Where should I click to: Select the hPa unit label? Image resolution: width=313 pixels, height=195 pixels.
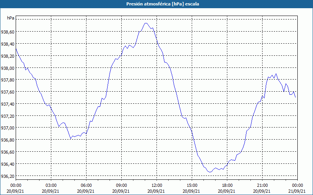tap(11, 18)
